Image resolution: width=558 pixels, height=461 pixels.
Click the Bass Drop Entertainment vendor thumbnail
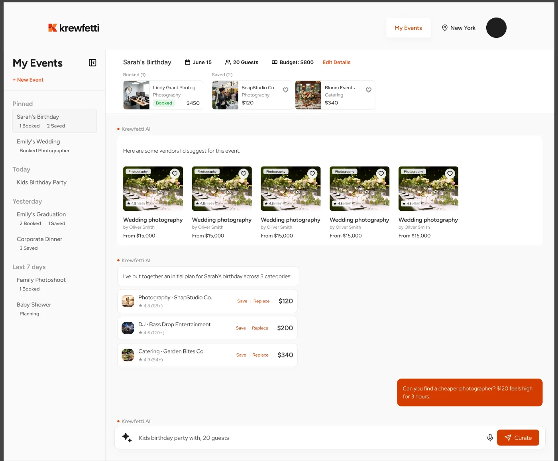pos(128,328)
